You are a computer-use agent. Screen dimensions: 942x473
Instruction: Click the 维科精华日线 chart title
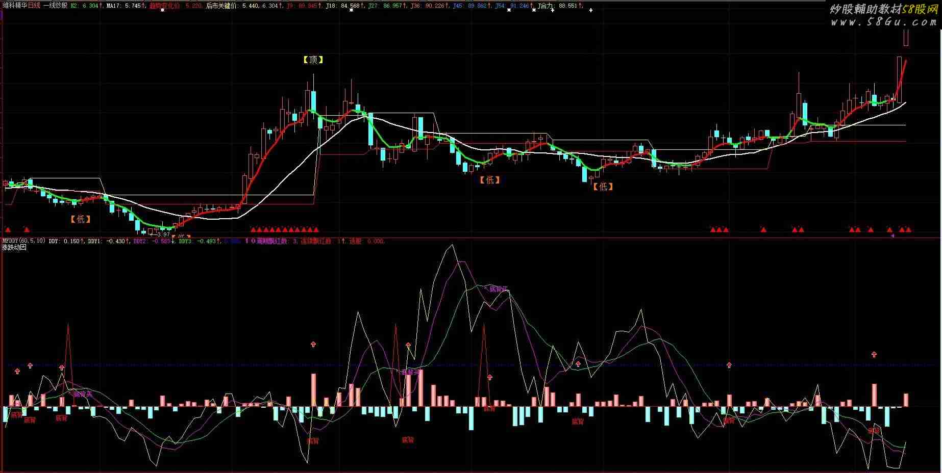[x=21, y=6]
